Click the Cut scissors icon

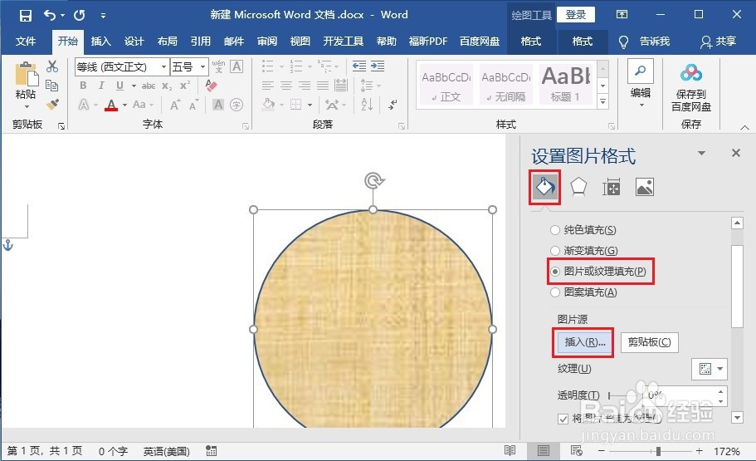[x=52, y=66]
